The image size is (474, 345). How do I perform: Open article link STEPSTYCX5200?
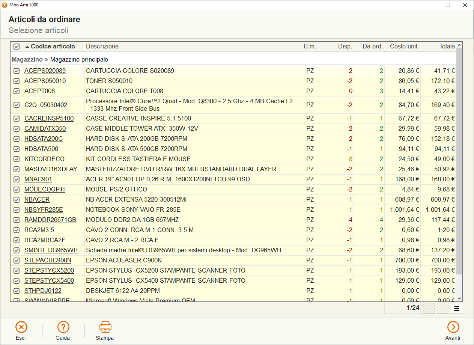[x=49, y=270]
